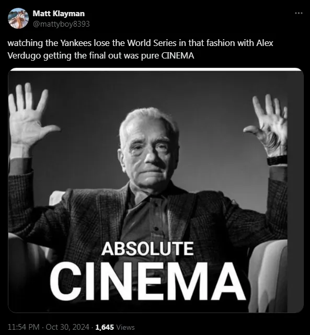
Task: Click the Oct 30, 2024 date
Action: (x=67, y=327)
